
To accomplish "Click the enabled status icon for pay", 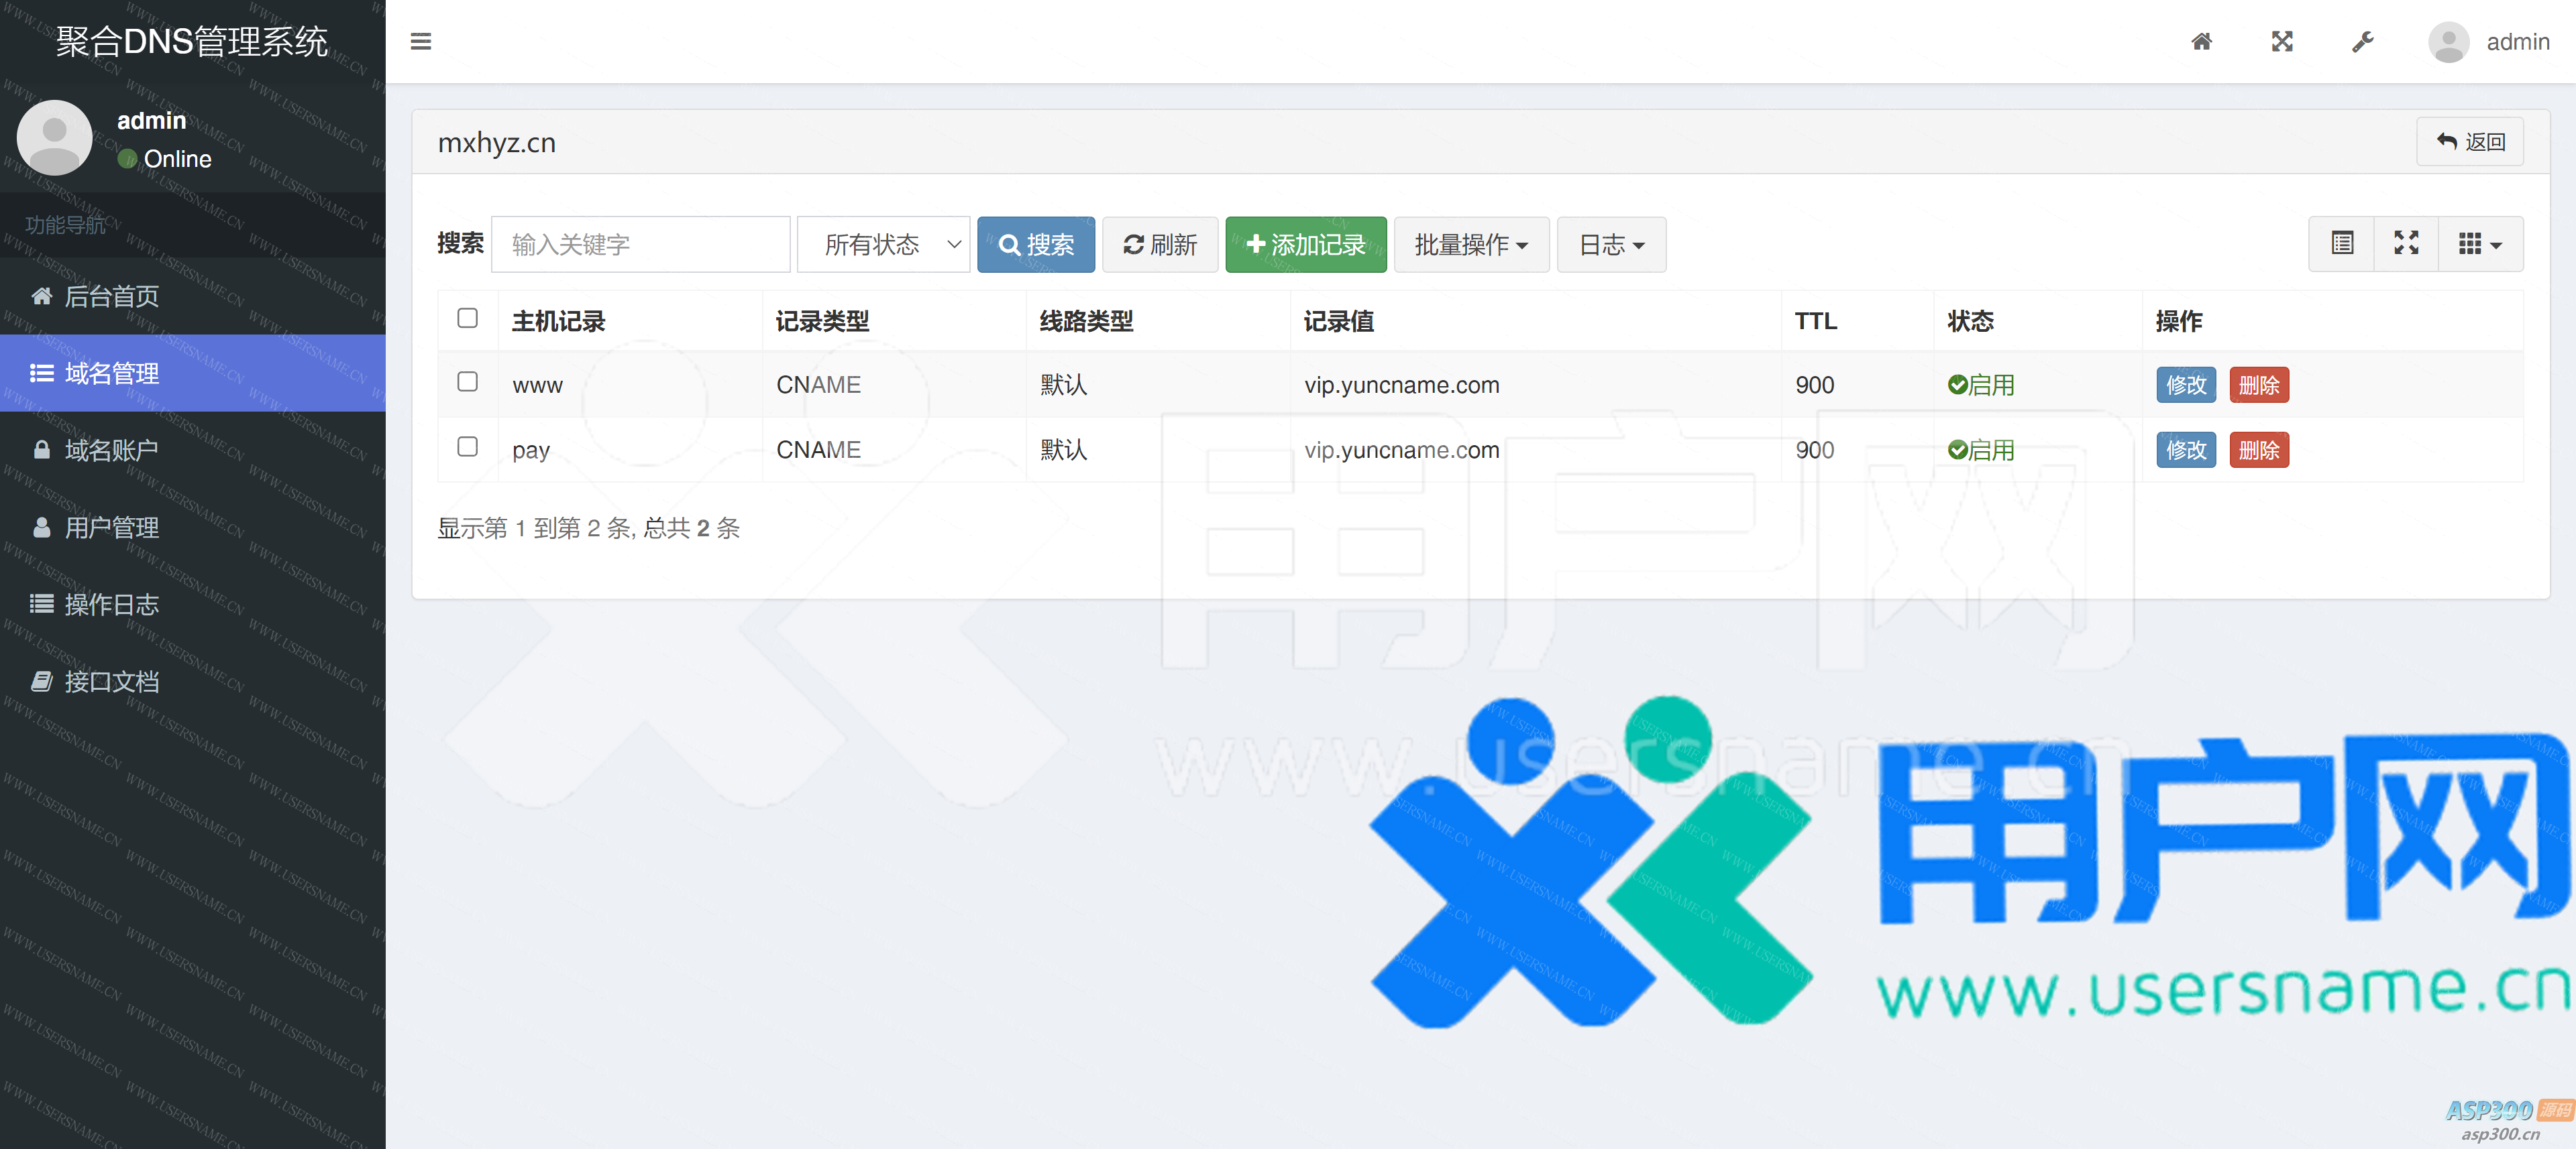I will (1957, 450).
